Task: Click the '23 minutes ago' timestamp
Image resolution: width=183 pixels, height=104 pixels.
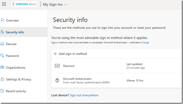Action: click(x=136, y=68)
